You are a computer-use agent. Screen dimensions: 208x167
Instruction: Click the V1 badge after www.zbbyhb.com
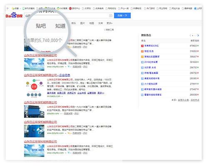[69, 133]
